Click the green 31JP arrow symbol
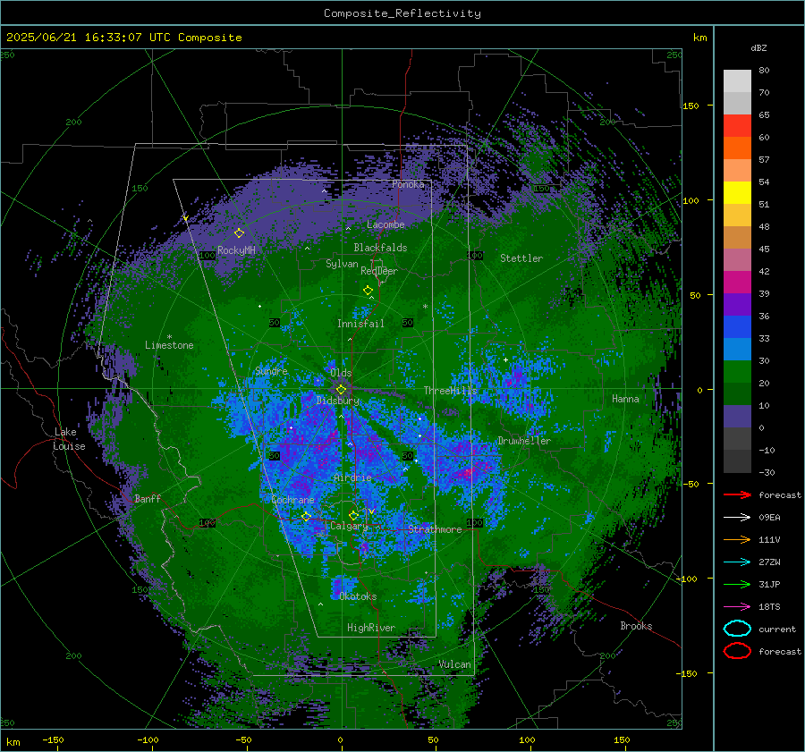Screen dimensions: 805x752 click(737, 584)
